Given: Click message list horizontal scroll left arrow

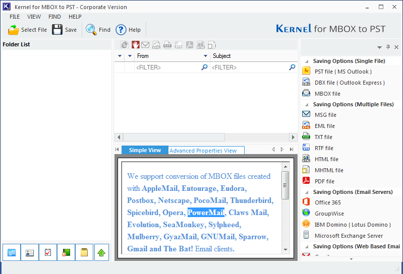Looking at the screenshot, I should tap(119, 138).
